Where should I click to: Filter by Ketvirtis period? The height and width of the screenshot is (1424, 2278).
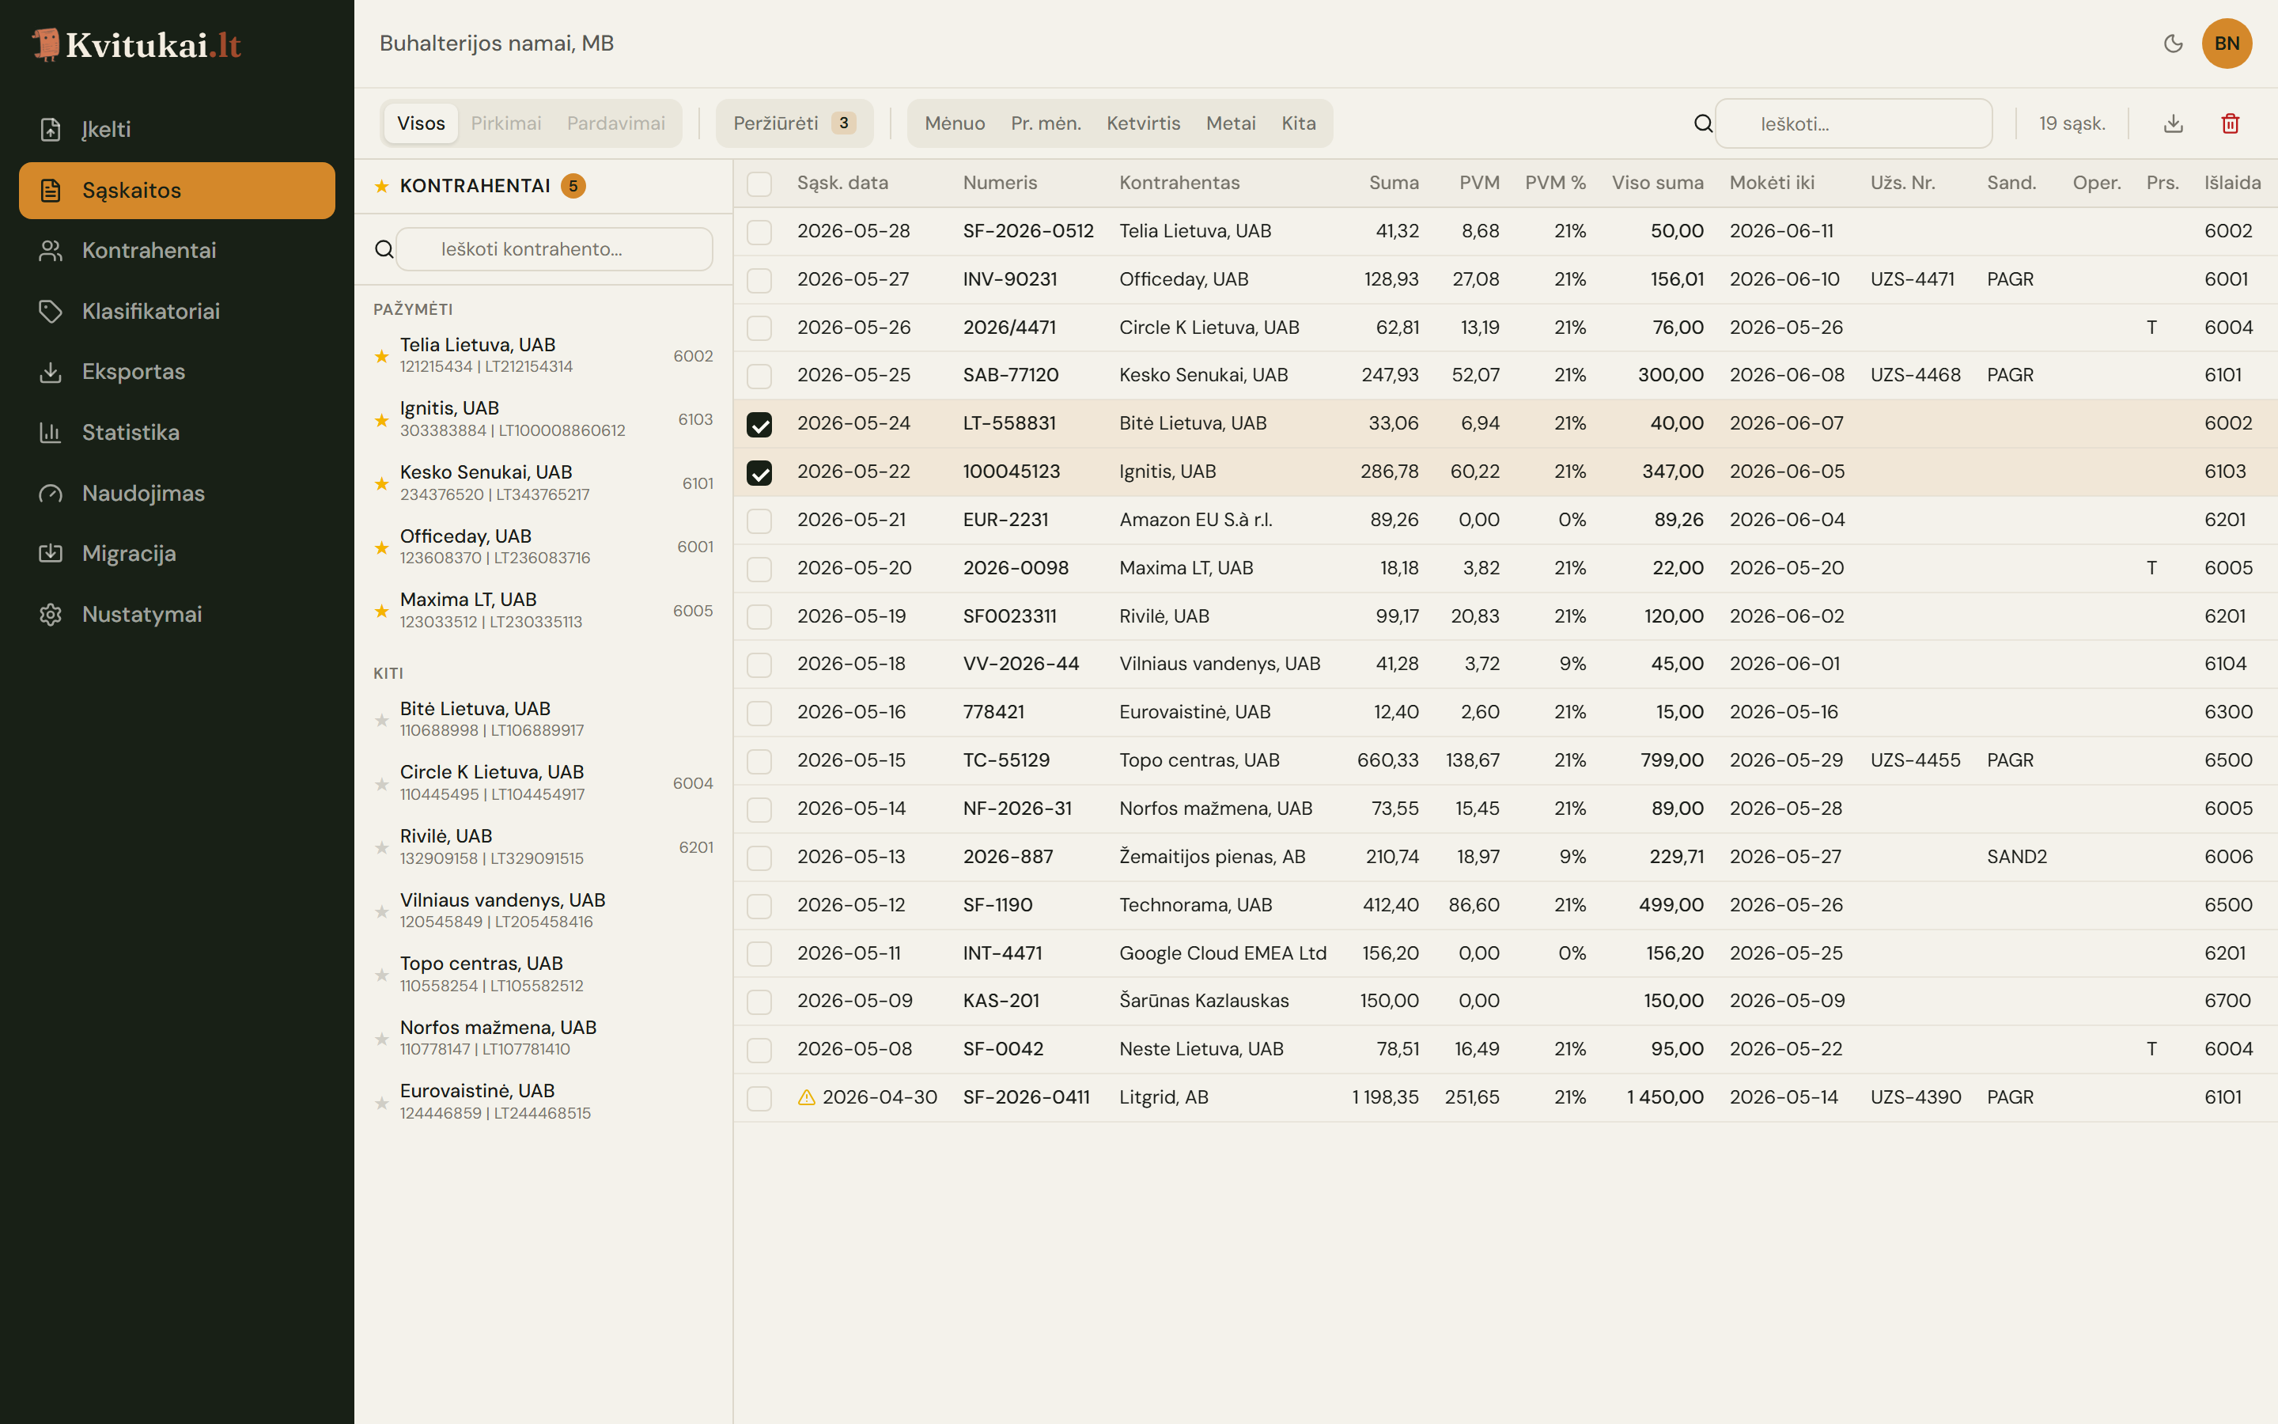click(1143, 123)
